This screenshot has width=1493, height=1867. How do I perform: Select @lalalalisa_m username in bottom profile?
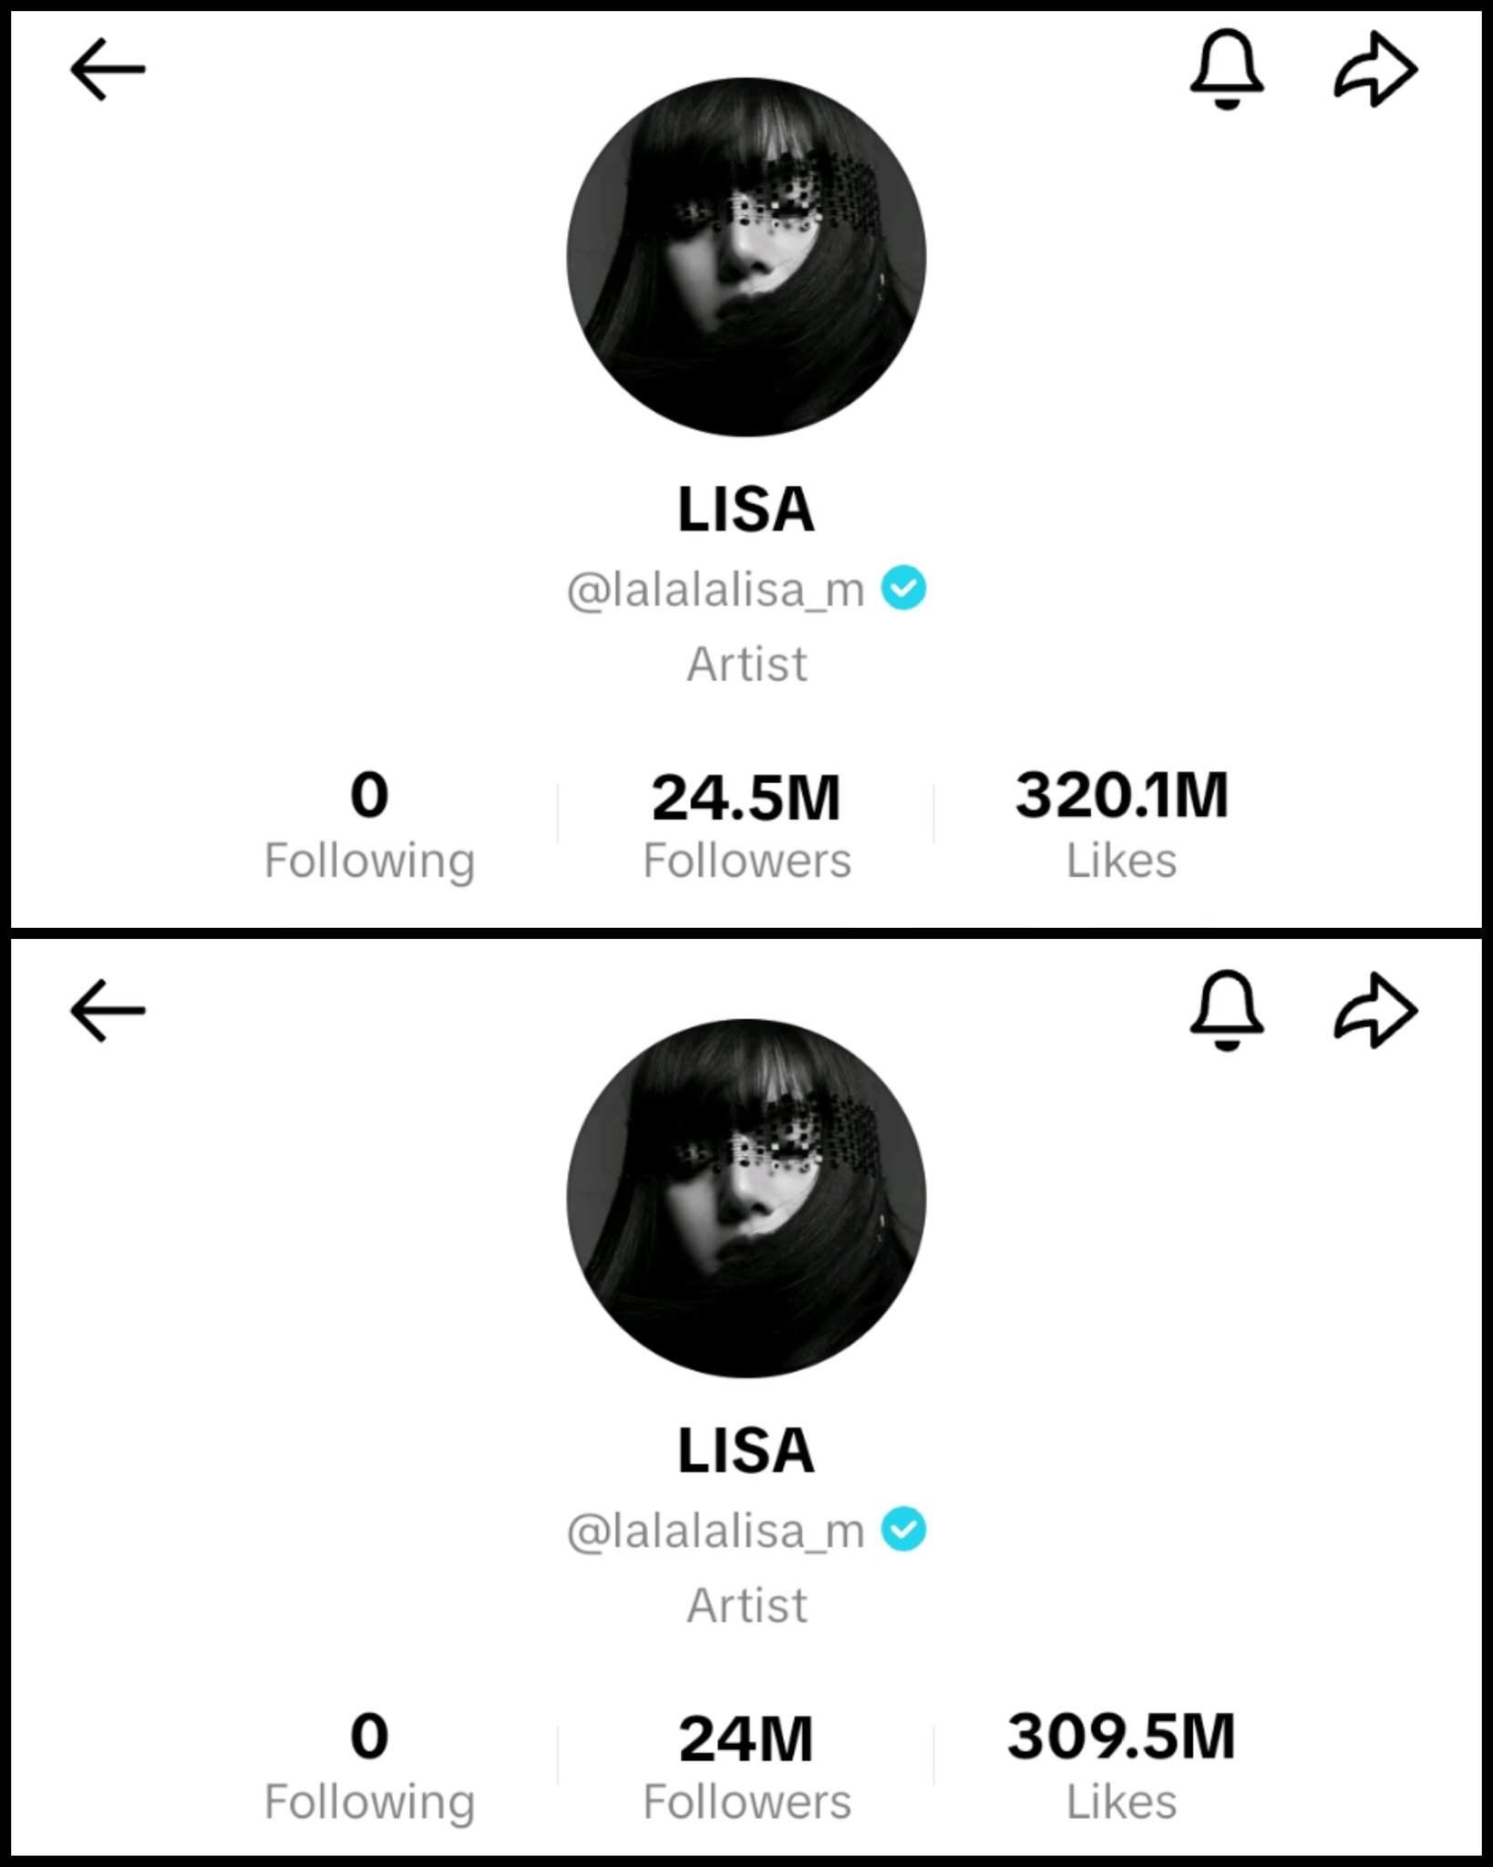[x=716, y=1531]
